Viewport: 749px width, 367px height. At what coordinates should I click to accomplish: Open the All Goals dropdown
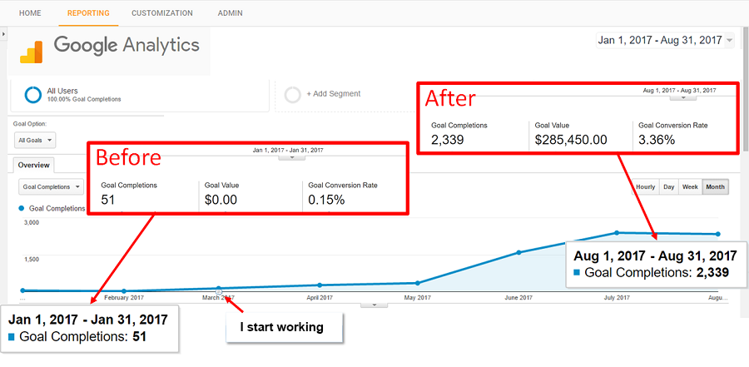point(36,141)
